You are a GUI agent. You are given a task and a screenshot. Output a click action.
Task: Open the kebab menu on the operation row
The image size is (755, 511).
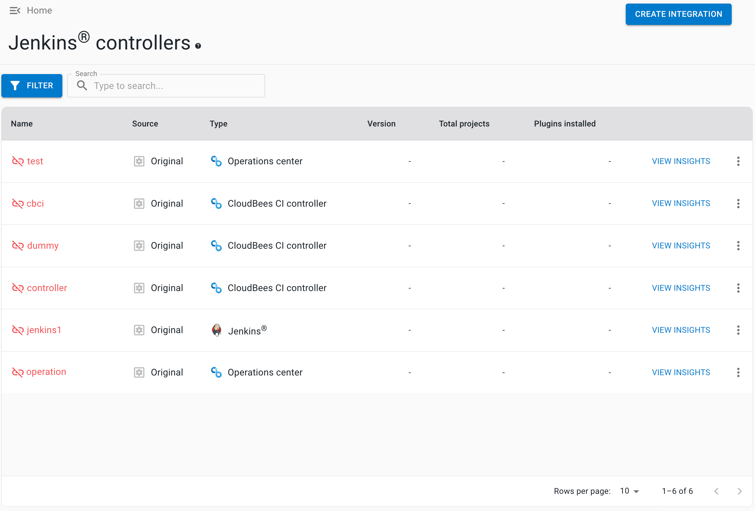pos(738,372)
